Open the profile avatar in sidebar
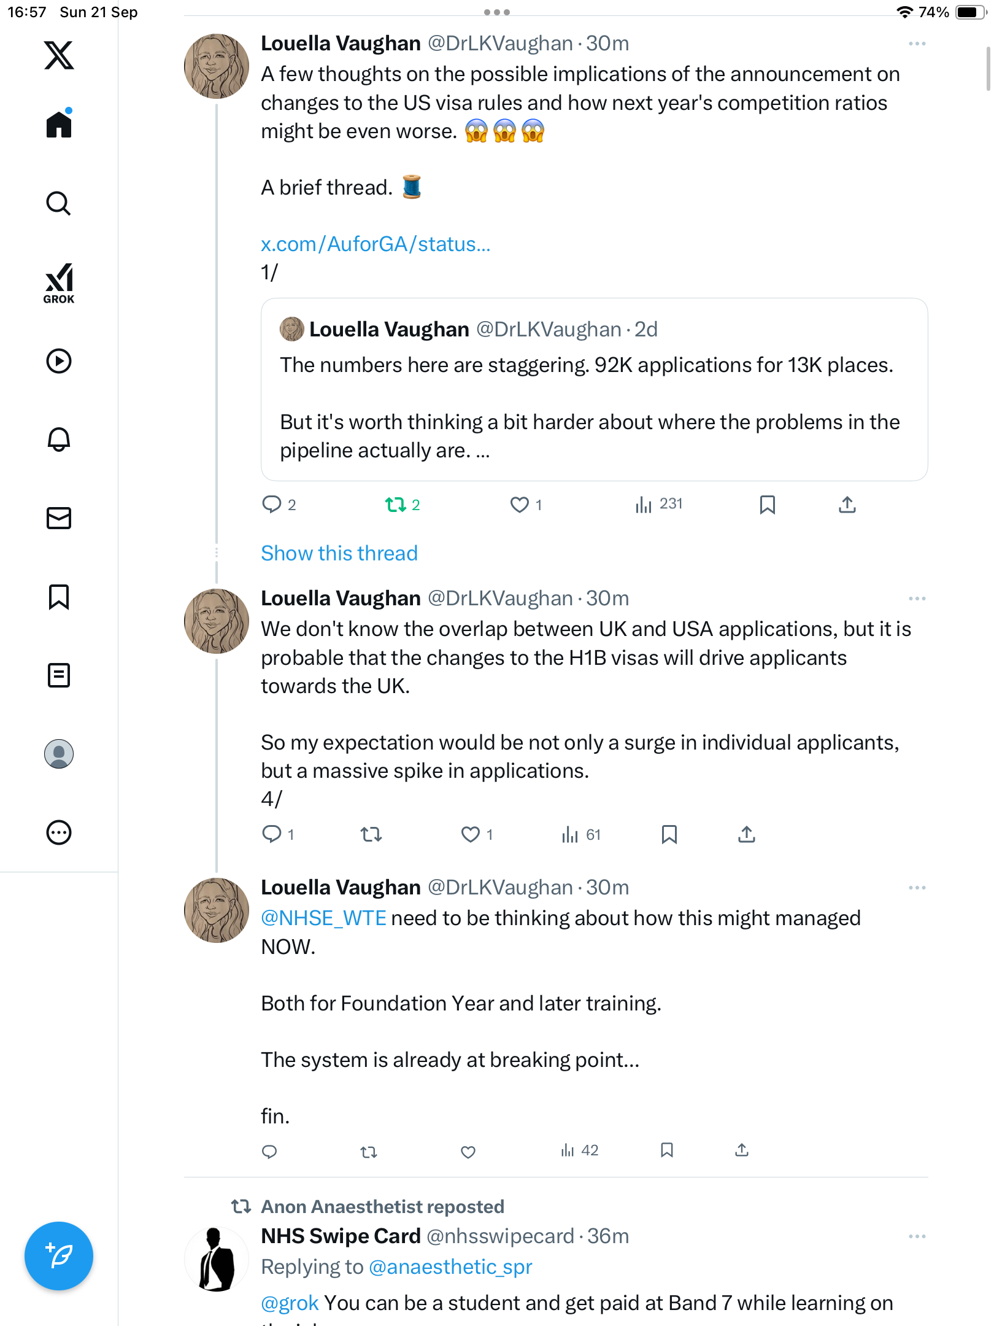The height and width of the screenshot is (1326, 994). [59, 754]
